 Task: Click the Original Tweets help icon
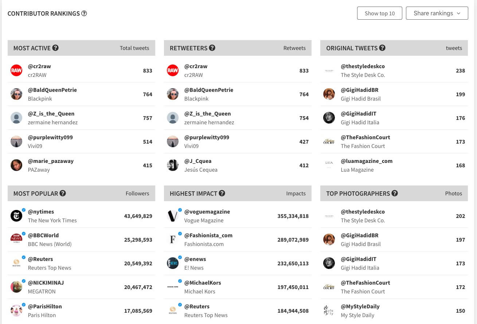click(382, 47)
